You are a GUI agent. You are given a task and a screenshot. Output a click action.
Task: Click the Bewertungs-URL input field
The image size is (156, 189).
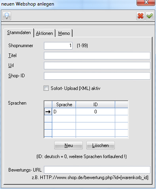[x=97, y=170]
